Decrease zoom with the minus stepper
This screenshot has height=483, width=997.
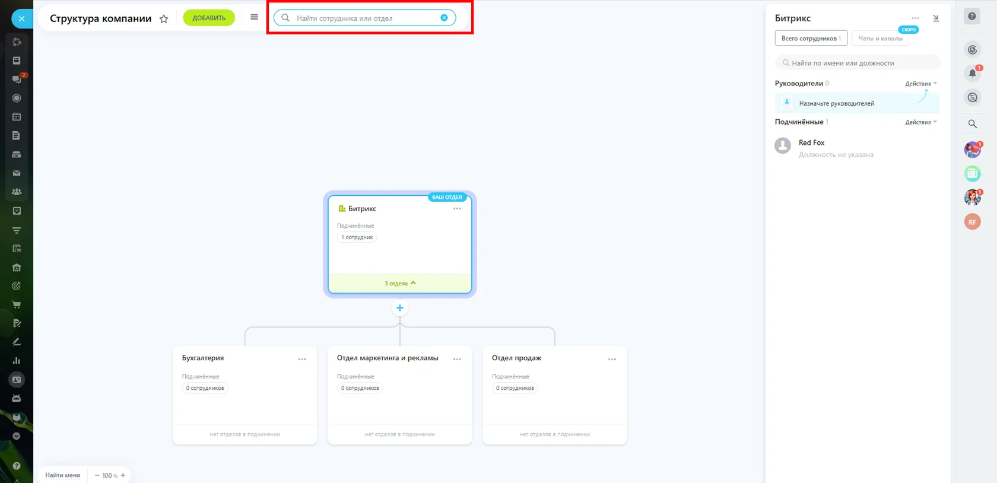pyautogui.click(x=97, y=475)
